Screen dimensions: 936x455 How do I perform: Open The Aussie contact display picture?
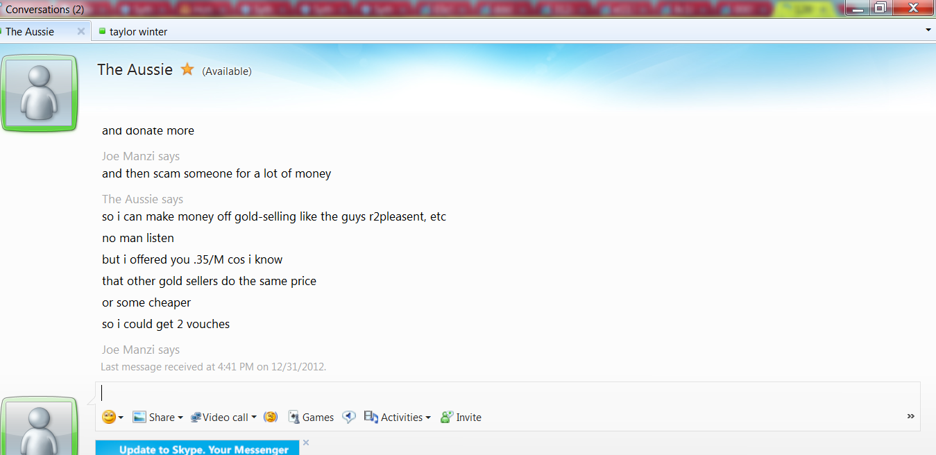click(39, 93)
